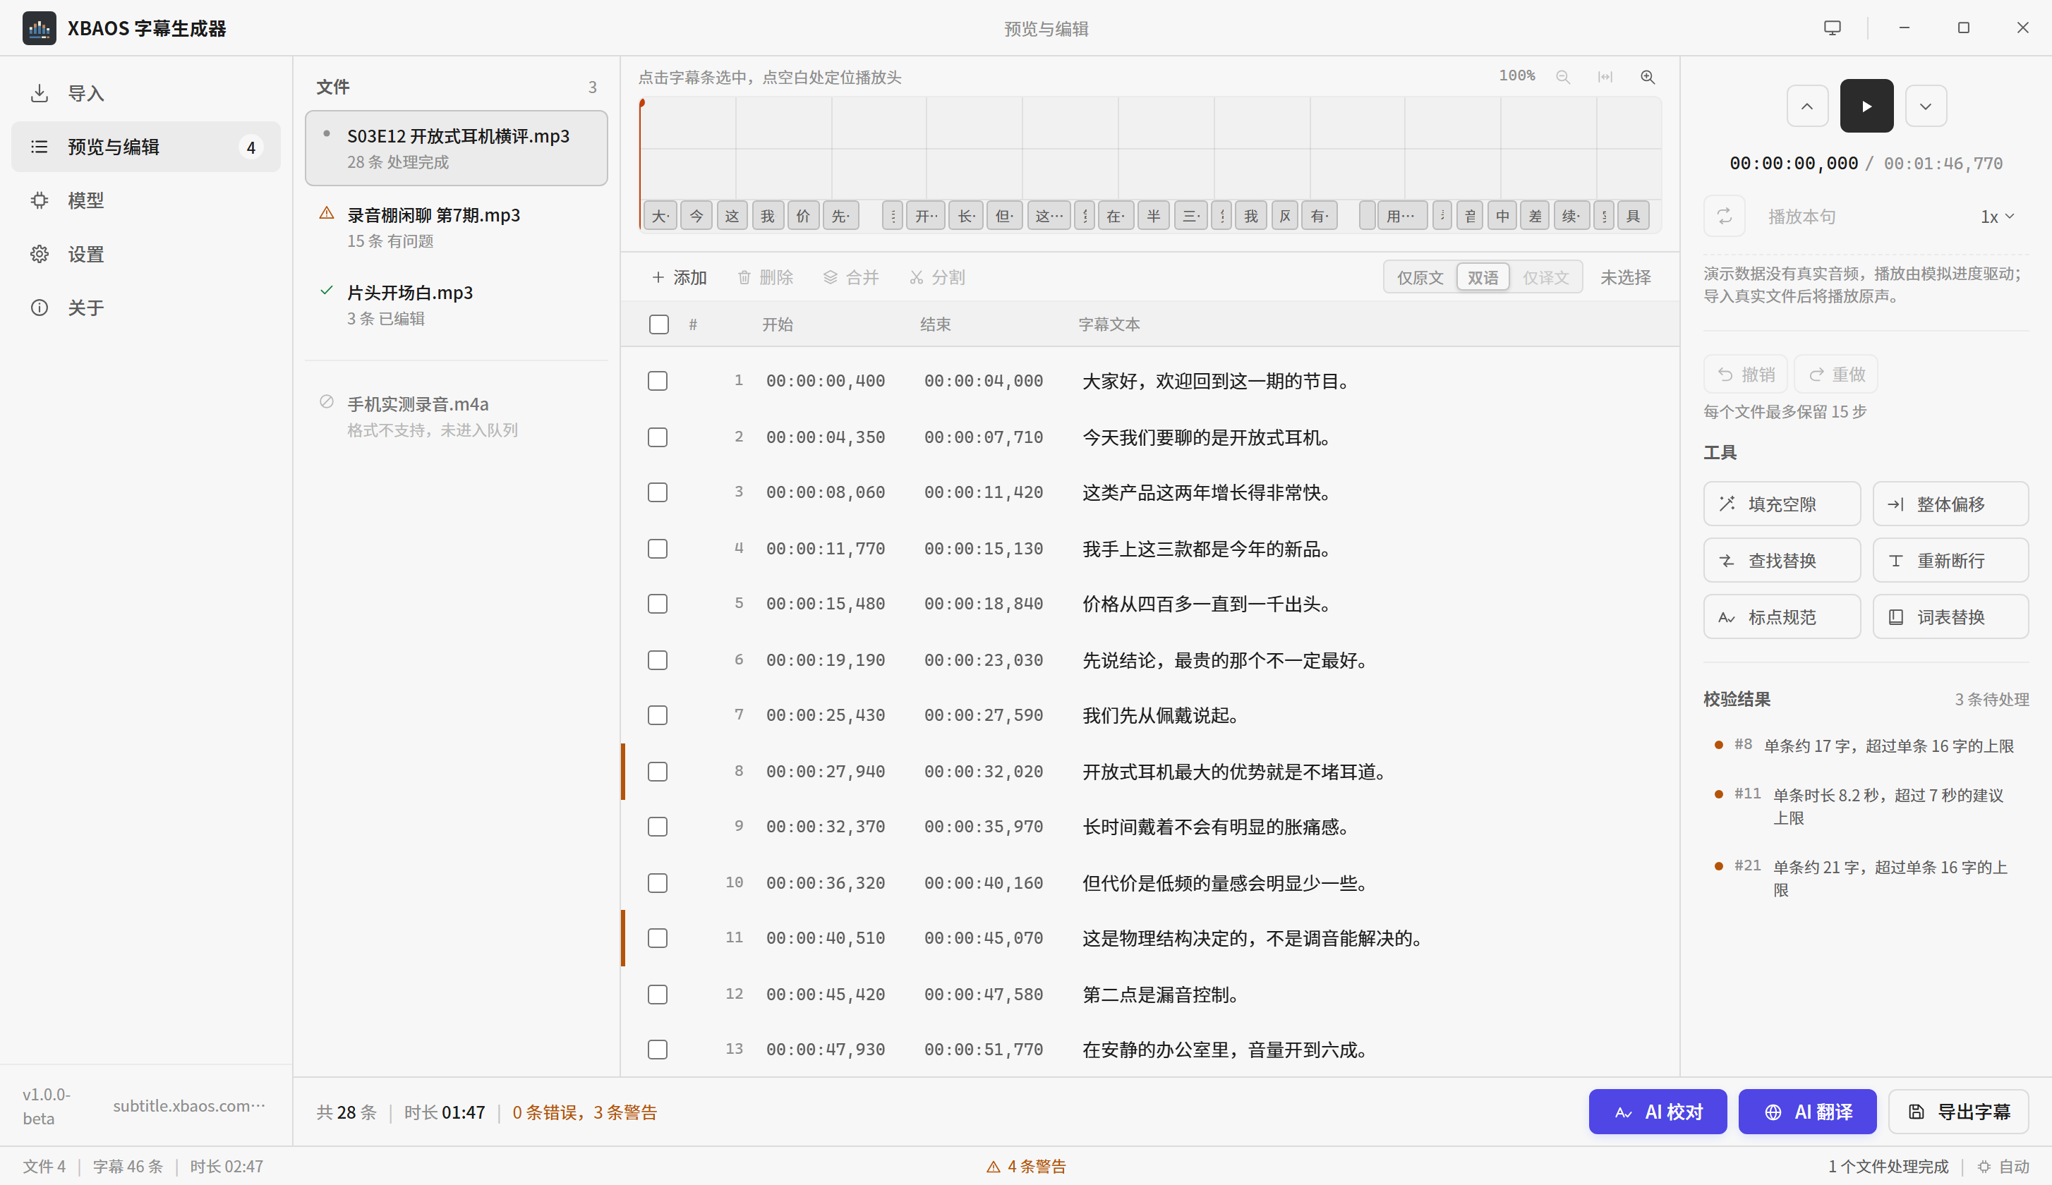Open validation warning #8 in 校验结果
The height and width of the screenshot is (1185, 2052).
pyautogui.click(x=1866, y=746)
